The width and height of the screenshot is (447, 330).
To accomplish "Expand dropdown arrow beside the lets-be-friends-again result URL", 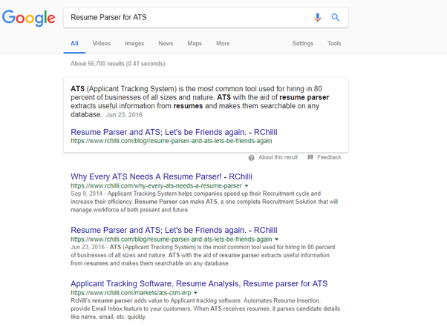I will 276,240.
